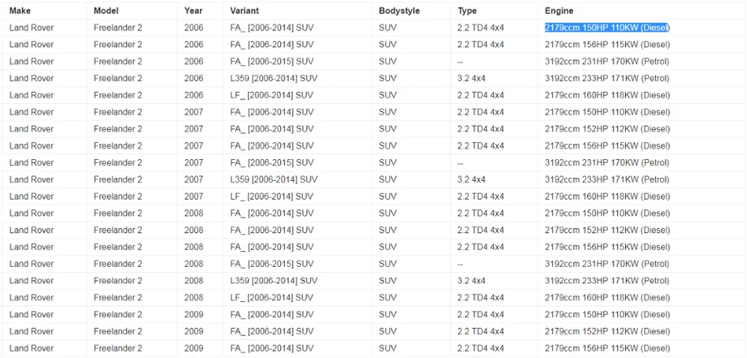This screenshot has width=747, height=358.
Task: Click the 2006 row's 233HP 171KW engine cell
Action: [x=607, y=78]
